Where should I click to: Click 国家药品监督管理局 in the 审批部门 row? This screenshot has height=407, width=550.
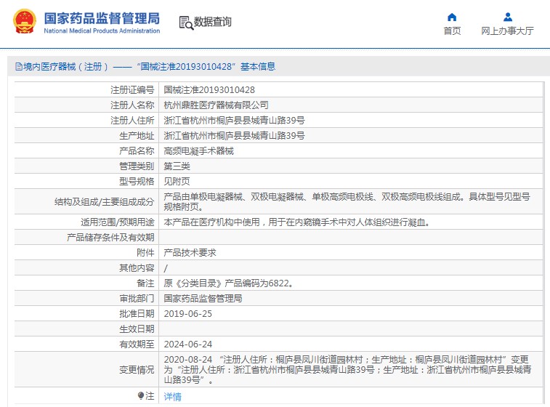tap(203, 298)
